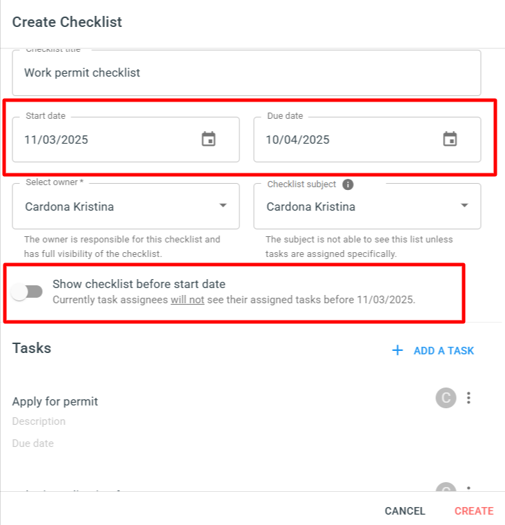This screenshot has width=505, height=525.
Task: Expand the Checklist subject dropdown arrow
Action: [x=464, y=205]
